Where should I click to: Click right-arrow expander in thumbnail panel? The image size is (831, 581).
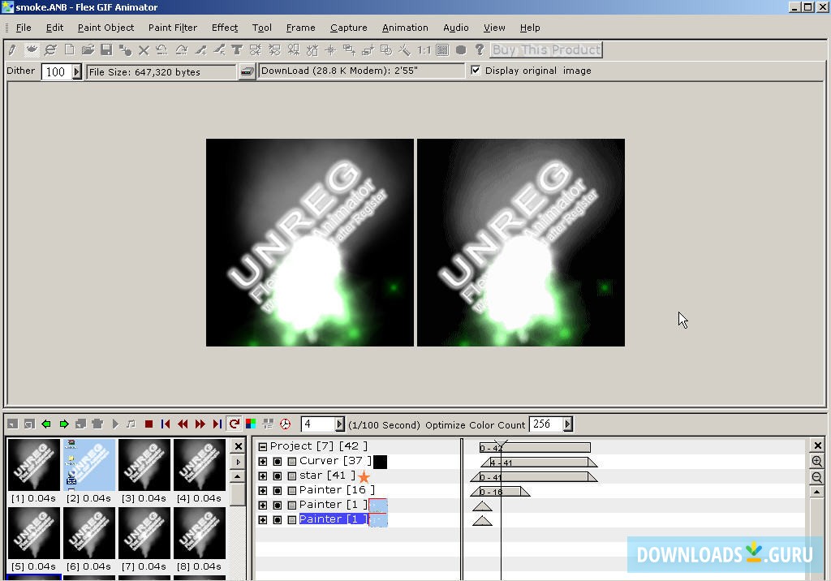click(x=238, y=462)
